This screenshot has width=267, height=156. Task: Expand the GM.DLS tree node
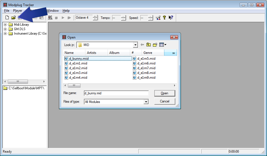pyautogui.click(x=5, y=29)
